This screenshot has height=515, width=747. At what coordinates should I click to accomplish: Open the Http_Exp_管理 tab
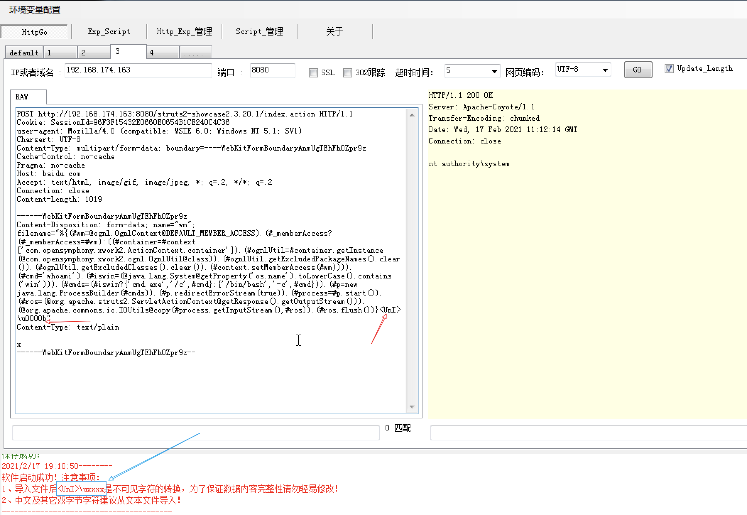point(184,32)
